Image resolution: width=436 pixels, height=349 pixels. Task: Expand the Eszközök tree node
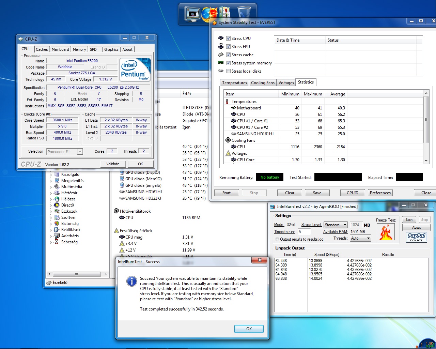(51, 211)
